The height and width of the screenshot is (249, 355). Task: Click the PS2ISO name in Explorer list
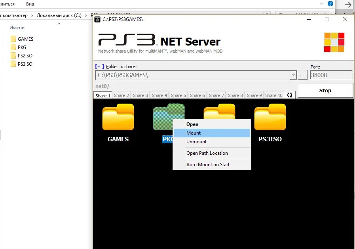[25, 56]
